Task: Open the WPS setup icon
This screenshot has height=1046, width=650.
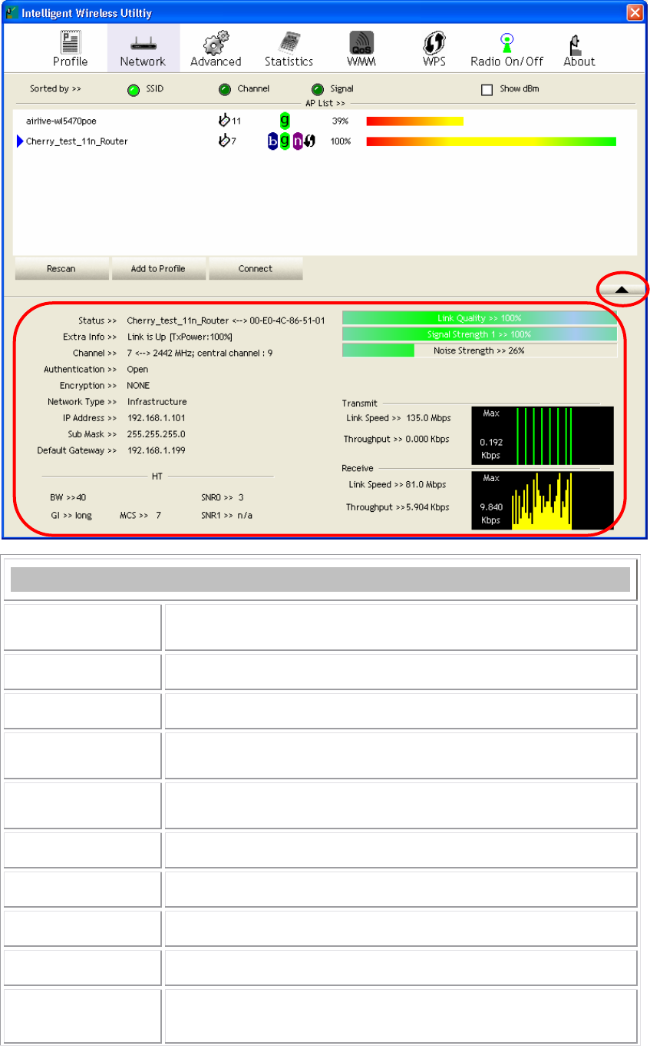Action: pos(434,43)
